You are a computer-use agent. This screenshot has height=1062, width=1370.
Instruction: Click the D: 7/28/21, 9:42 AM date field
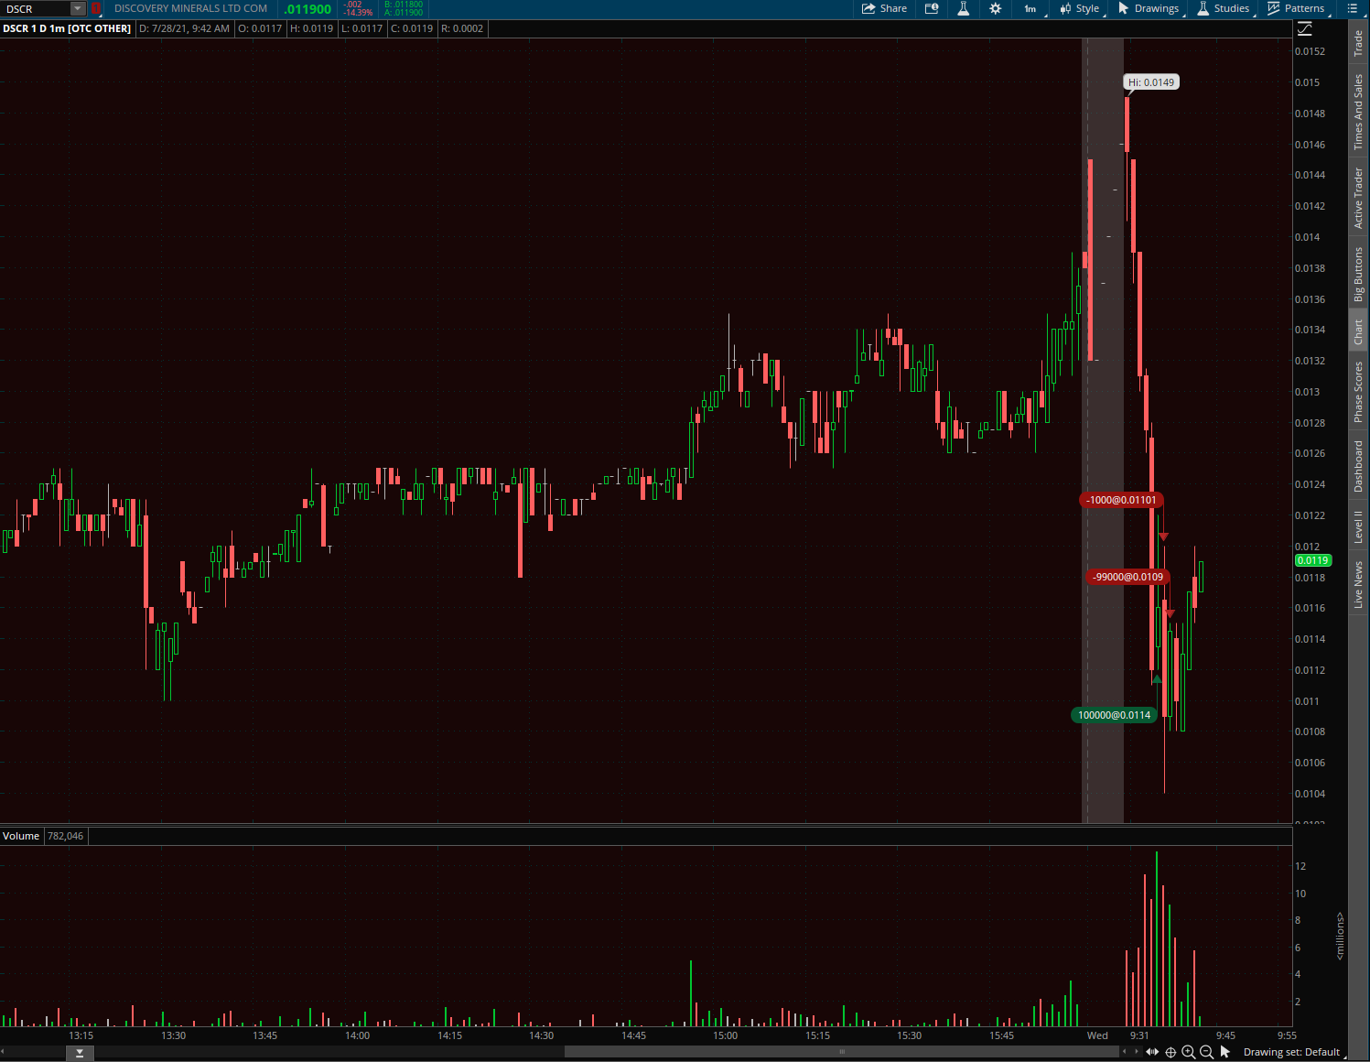coord(184,28)
